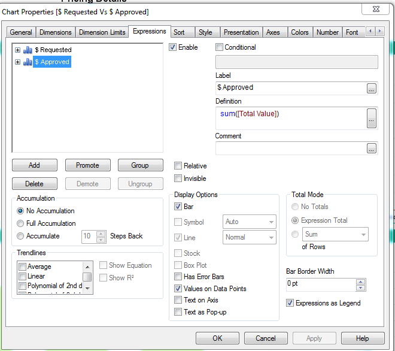Check the Conditional checkbox

pyautogui.click(x=219, y=47)
